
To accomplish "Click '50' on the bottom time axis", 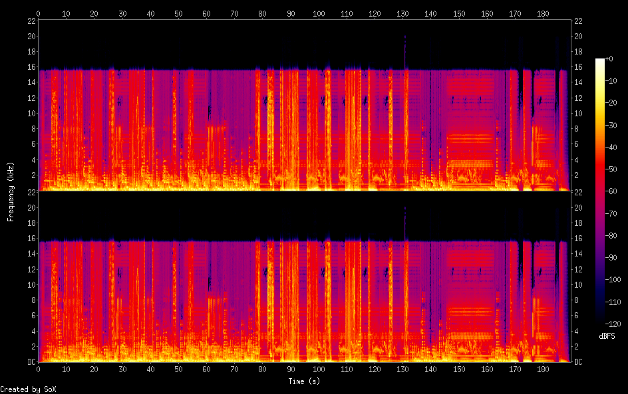I will click(178, 369).
